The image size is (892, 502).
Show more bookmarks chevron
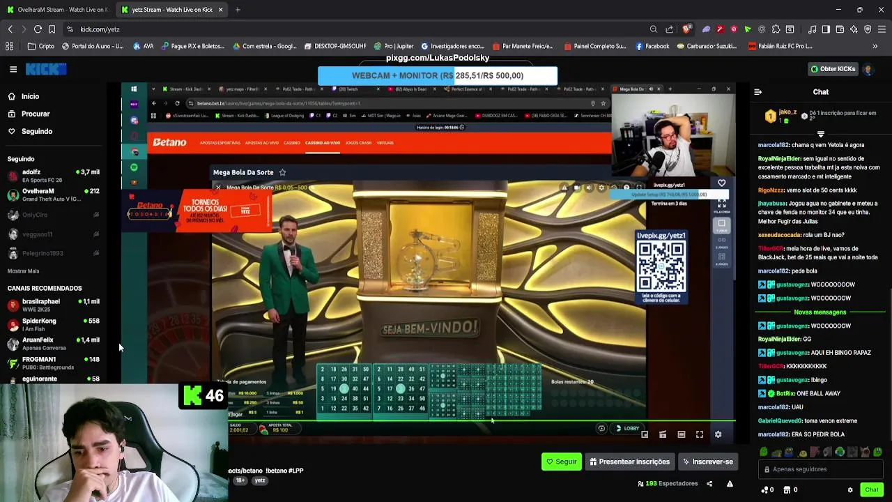(875, 46)
